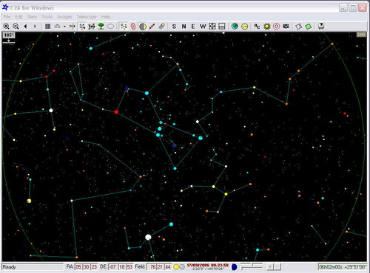Go forward with the right arrow

pyautogui.click(x=35, y=27)
